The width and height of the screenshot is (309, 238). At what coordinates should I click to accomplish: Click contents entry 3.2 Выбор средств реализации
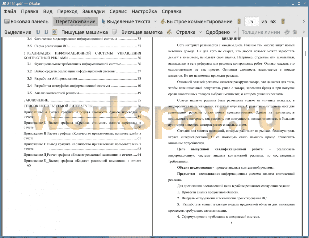tap(84, 71)
